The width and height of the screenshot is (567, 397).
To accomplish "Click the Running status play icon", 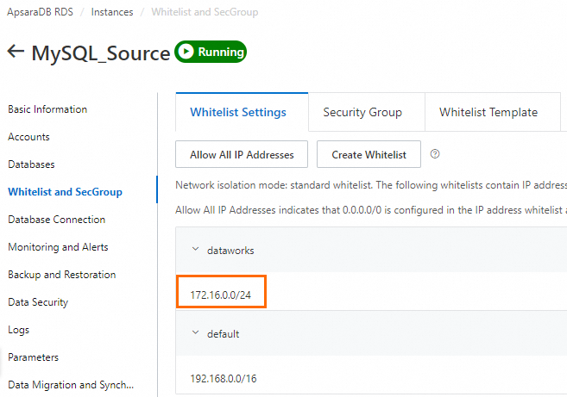I will point(186,52).
